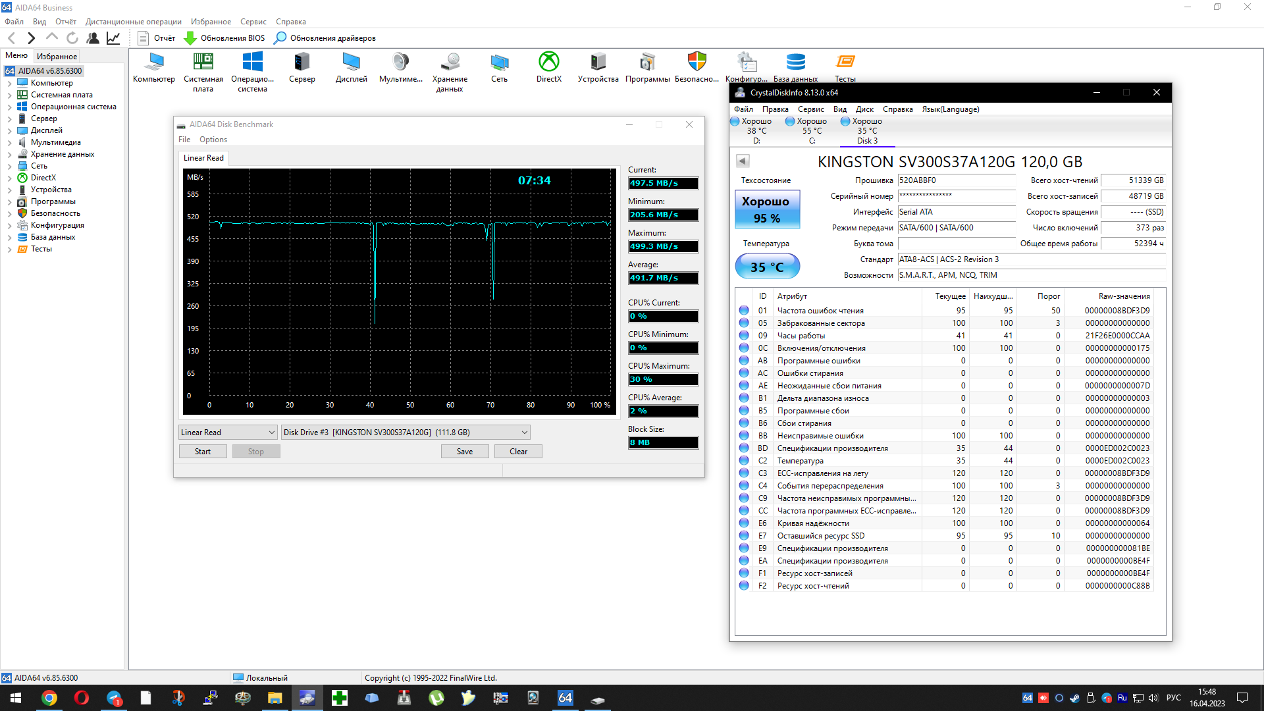Open the Linear Read test type dropdown

click(x=228, y=433)
